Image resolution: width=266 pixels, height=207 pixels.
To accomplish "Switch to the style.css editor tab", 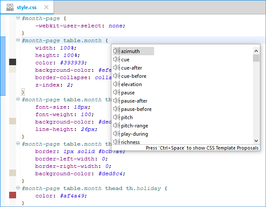I will point(27,7).
